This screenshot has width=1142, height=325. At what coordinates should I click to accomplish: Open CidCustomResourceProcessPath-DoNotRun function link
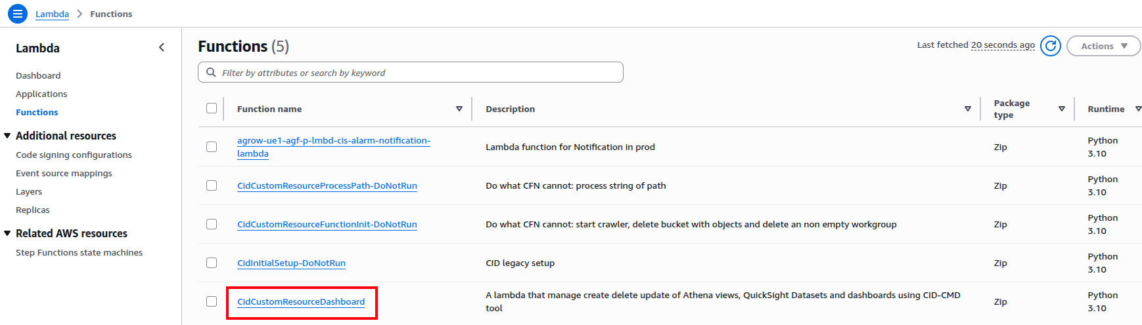327,185
